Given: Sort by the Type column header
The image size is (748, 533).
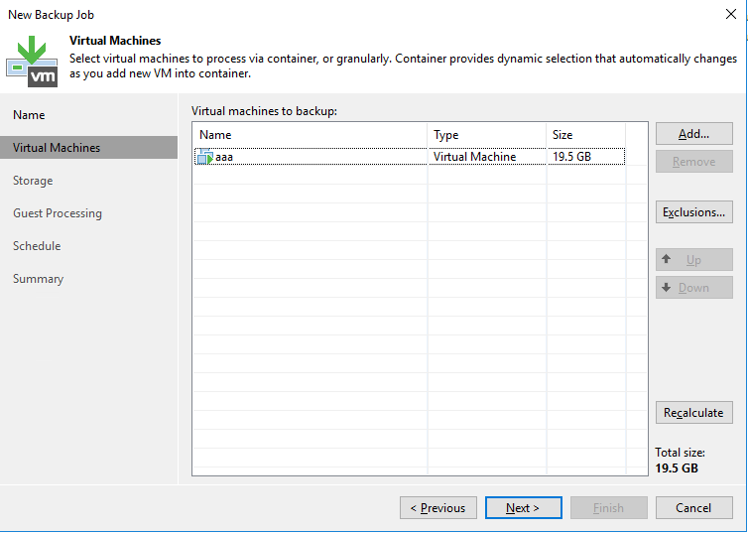Looking at the screenshot, I should [486, 135].
